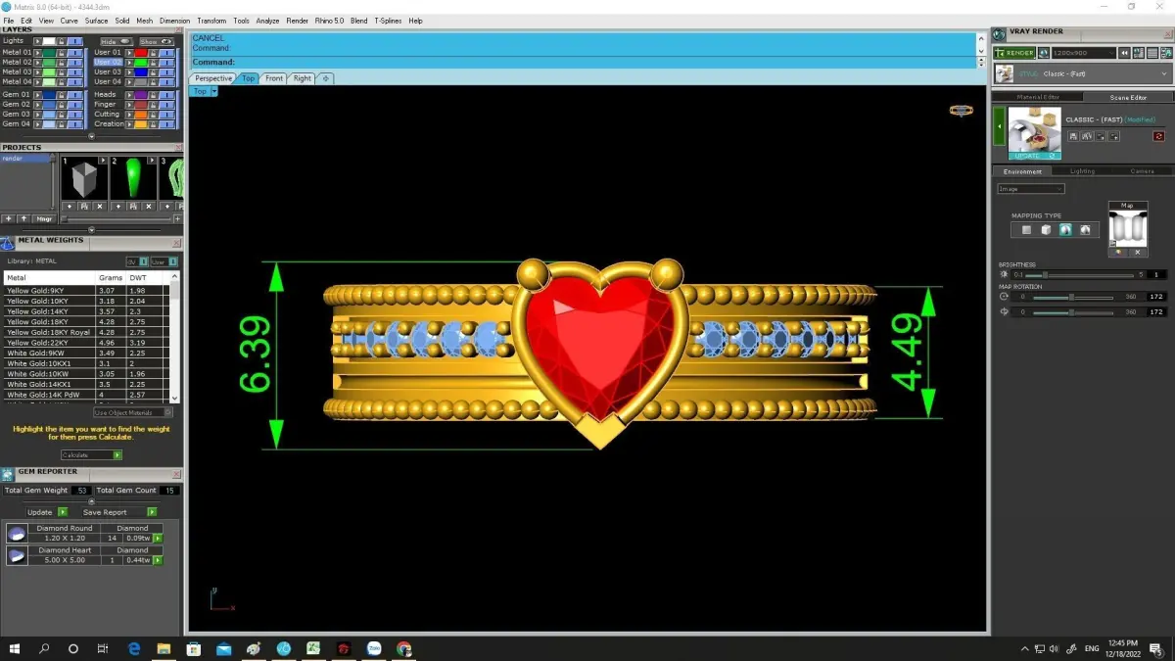The width and height of the screenshot is (1175, 661).
Task: Click the green RENDER button in VRay panel
Action: pyautogui.click(x=1014, y=53)
